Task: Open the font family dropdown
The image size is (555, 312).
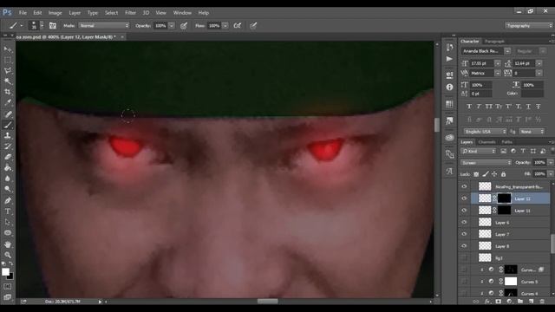Action: coord(507,51)
